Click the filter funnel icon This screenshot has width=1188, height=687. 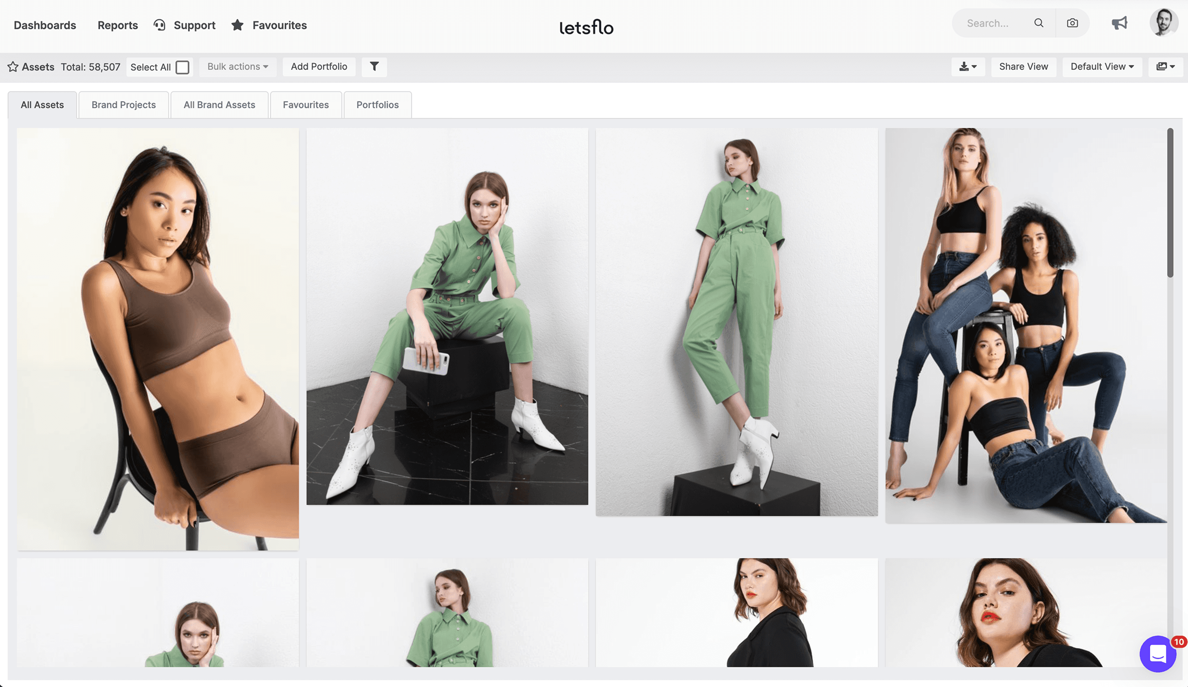pos(374,67)
